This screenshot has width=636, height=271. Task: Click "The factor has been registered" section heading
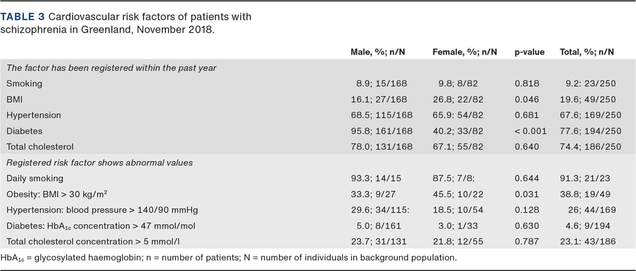pyautogui.click(x=111, y=67)
